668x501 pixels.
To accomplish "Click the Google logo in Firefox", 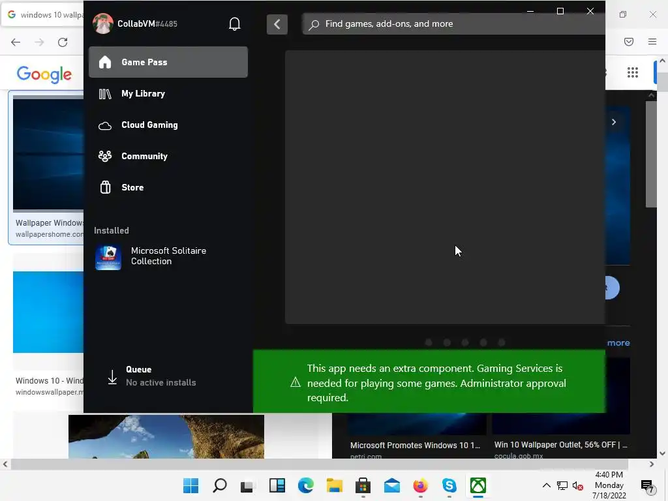I will 44,74.
